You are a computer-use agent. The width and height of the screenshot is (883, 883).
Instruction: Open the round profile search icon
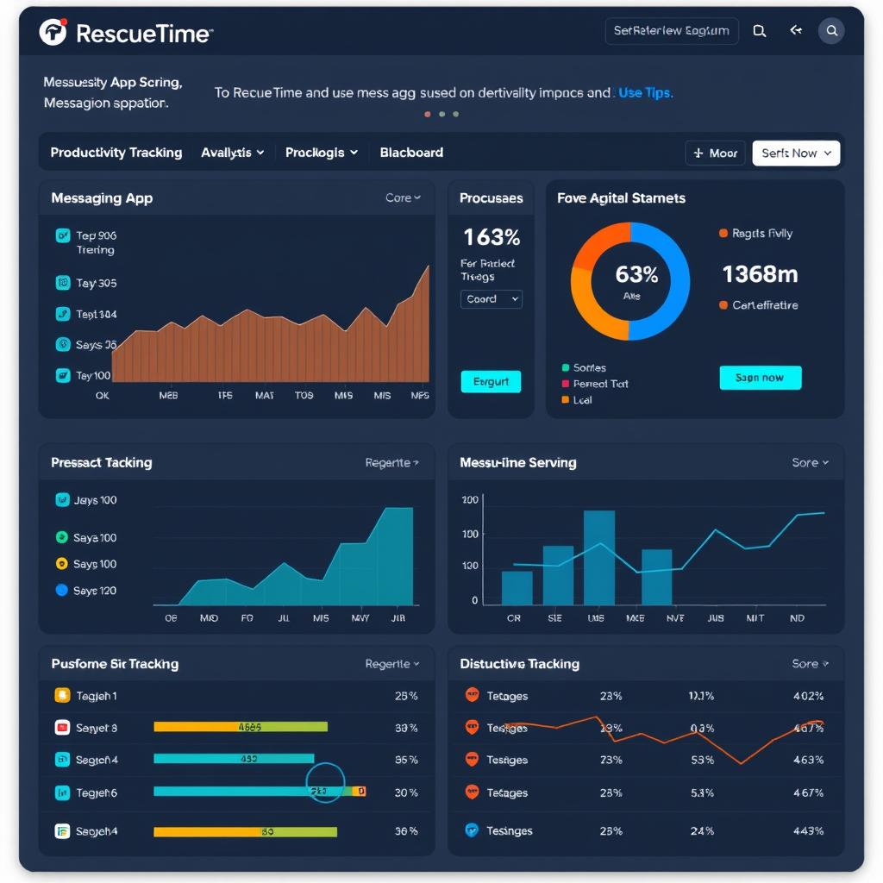(x=831, y=31)
